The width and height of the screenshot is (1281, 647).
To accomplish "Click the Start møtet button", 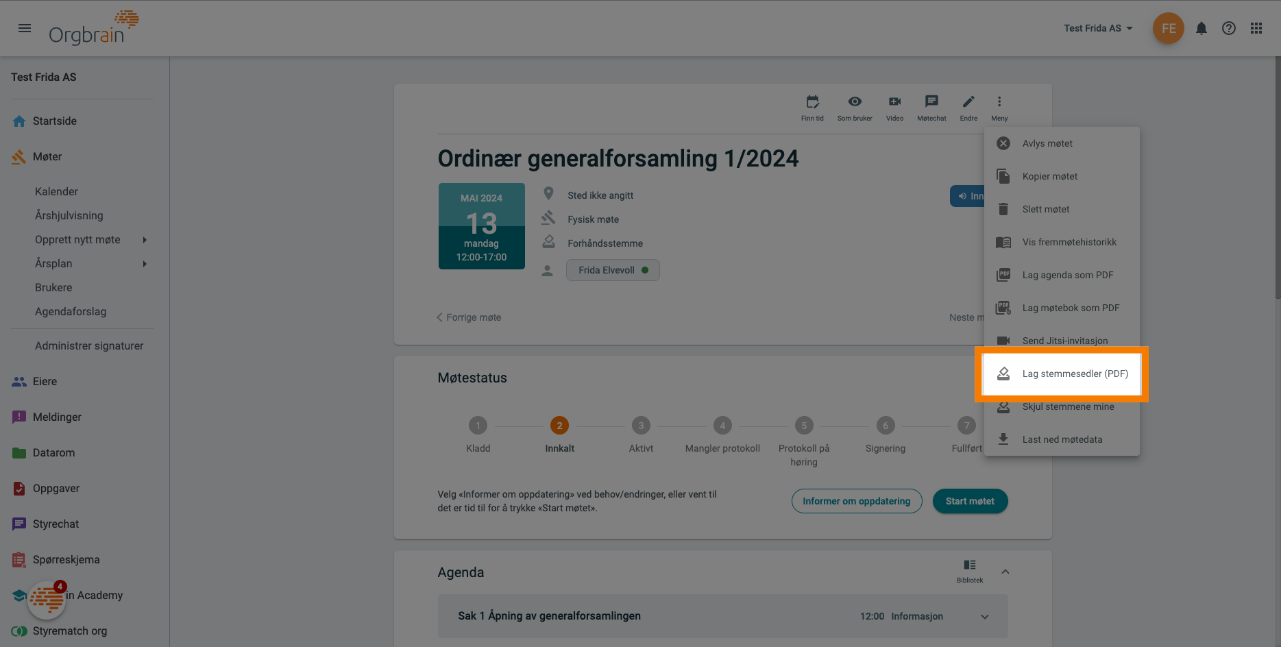I will [970, 501].
